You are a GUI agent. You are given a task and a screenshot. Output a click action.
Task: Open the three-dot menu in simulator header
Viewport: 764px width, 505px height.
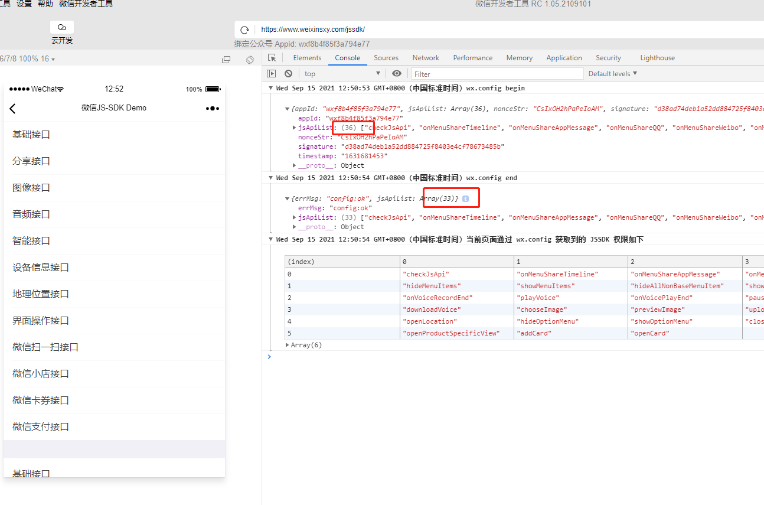coord(213,109)
